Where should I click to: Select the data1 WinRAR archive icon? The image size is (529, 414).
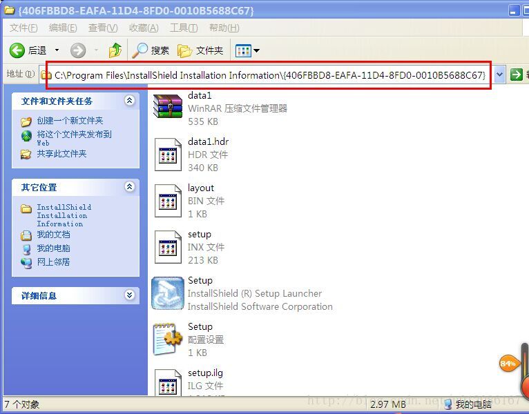click(168, 106)
